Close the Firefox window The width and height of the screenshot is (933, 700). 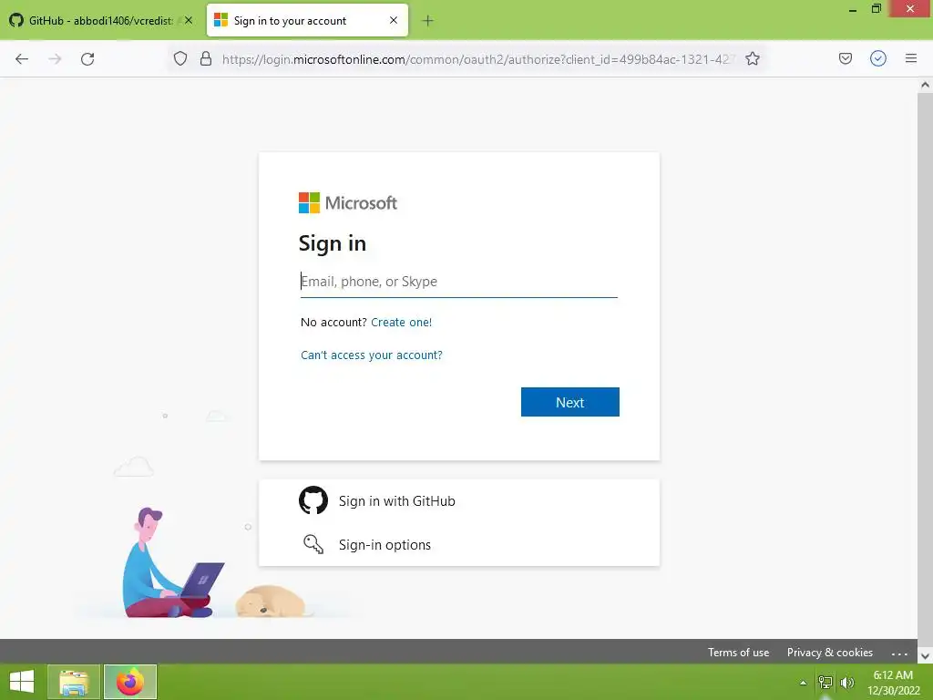coord(910,9)
